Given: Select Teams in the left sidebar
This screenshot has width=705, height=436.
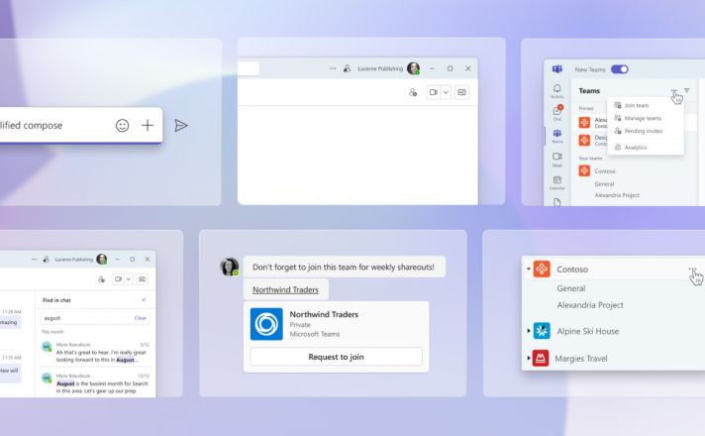Looking at the screenshot, I should (557, 136).
